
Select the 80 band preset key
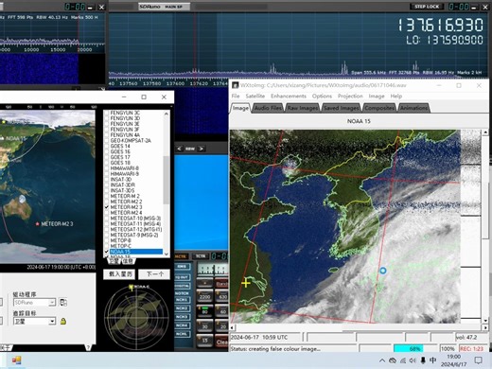[204, 311]
